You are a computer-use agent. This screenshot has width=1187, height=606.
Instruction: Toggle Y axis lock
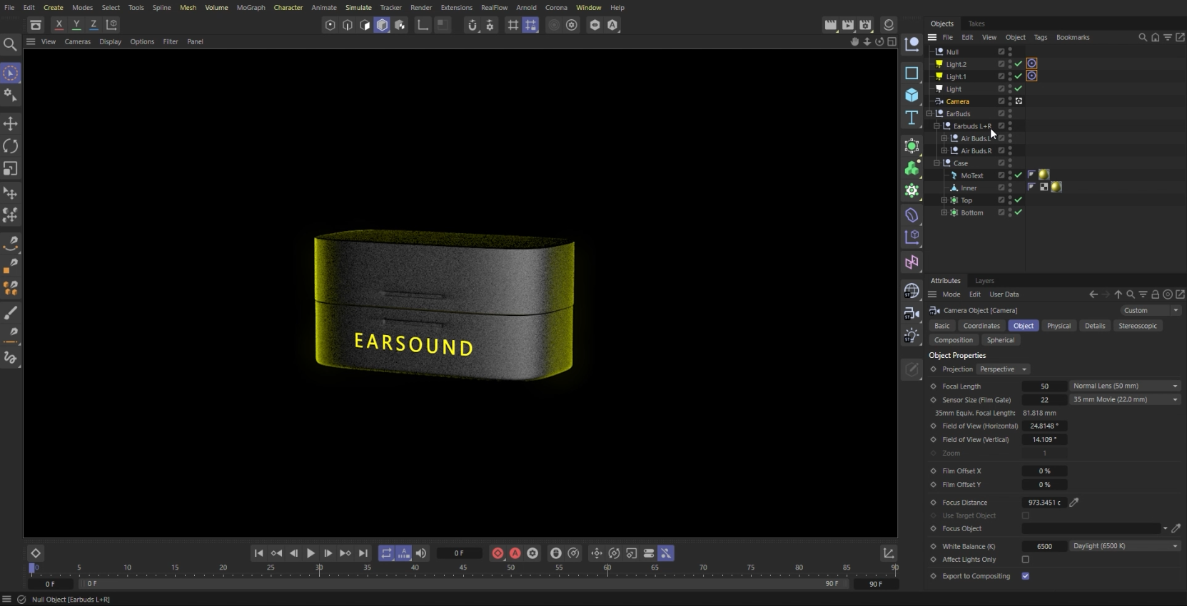(76, 25)
